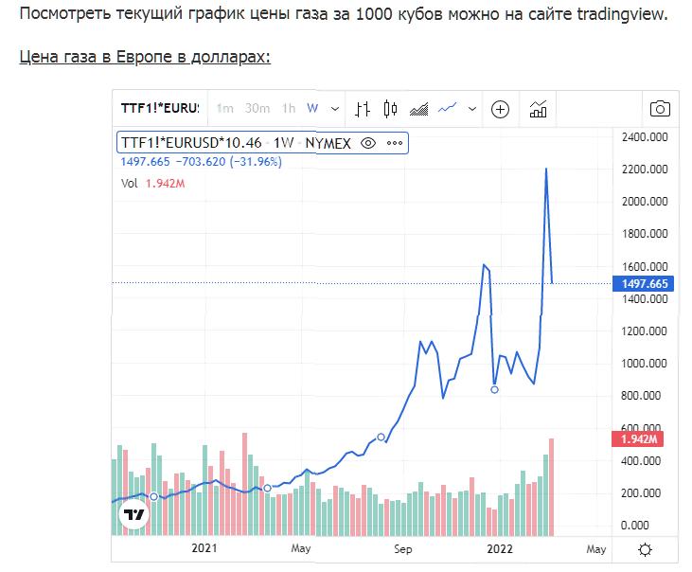692x572 pixels.
Task: Click the TradingView logo on chart
Action: tap(133, 514)
